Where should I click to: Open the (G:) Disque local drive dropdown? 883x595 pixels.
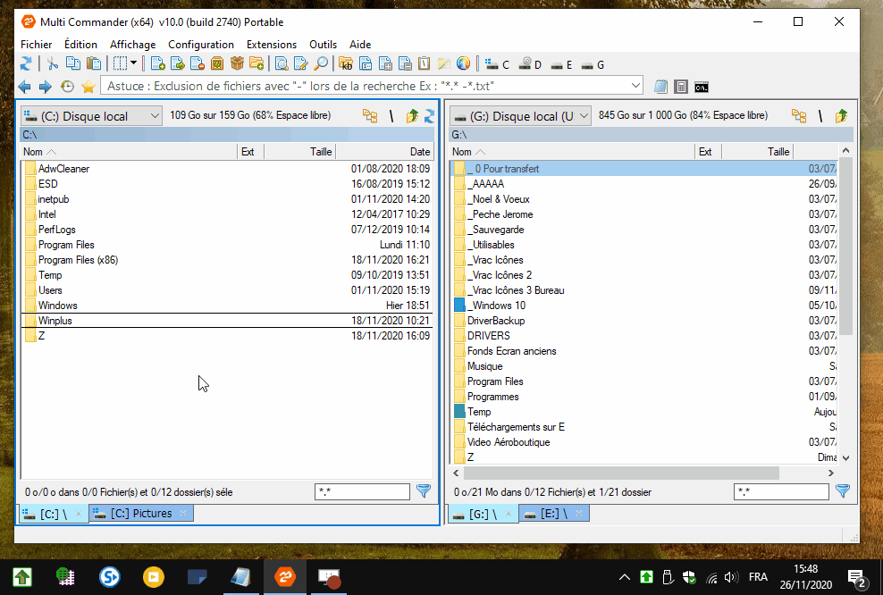520,116
